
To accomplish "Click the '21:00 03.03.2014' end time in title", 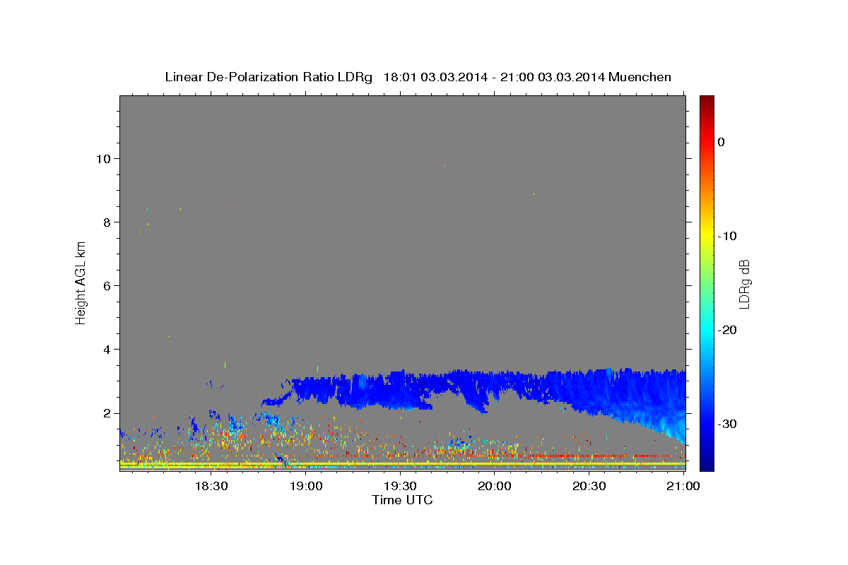I will click(x=552, y=77).
